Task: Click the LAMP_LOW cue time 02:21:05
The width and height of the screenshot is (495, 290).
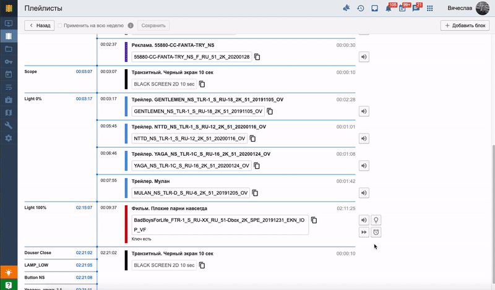Action: tap(84, 265)
